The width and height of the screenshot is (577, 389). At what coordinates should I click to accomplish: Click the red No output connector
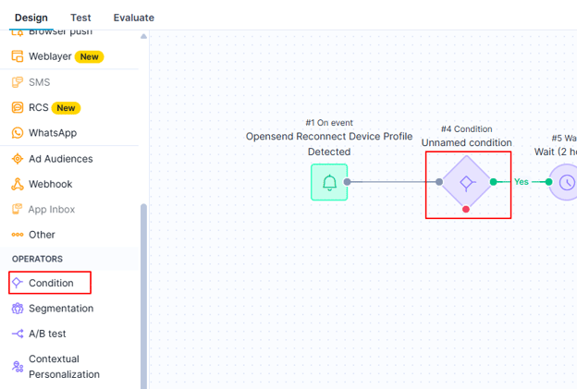click(x=466, y=210)
